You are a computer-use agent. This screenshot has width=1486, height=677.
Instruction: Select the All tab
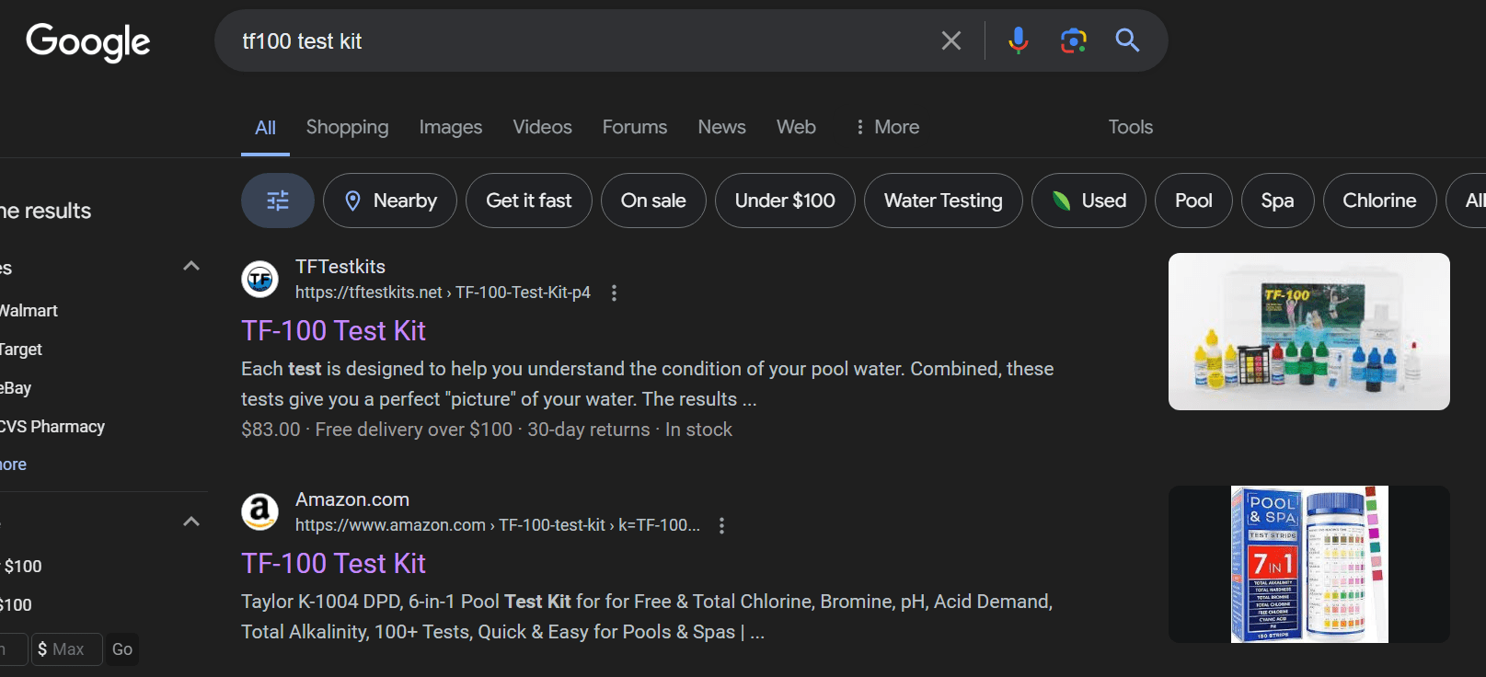tap(265, 128)
